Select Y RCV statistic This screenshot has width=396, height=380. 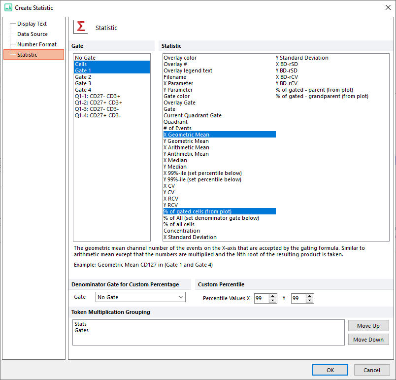click(220, 205)
